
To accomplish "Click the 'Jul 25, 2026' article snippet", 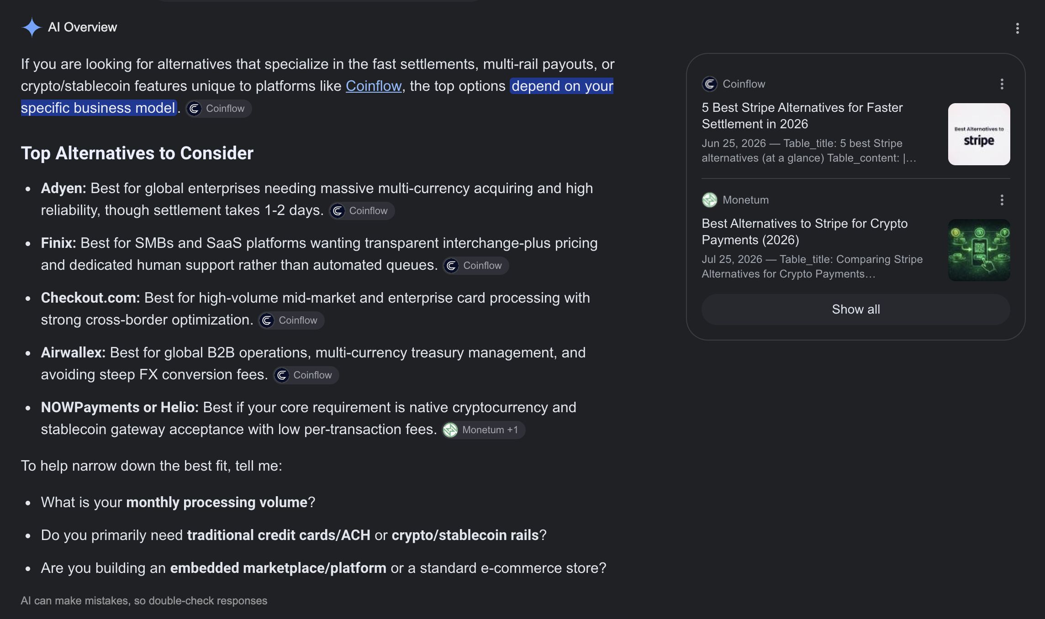I will coord(812,267).
